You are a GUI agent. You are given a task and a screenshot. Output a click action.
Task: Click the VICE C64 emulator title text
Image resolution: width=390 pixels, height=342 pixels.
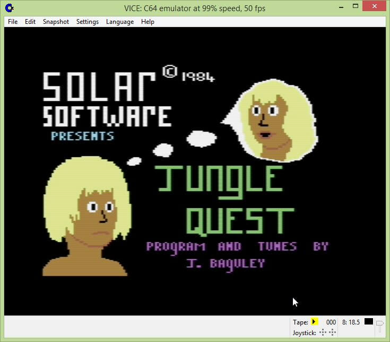click(x=195, y=8)
